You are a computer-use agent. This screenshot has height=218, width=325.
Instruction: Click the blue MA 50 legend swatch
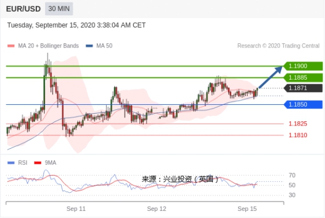pos(89,46)
